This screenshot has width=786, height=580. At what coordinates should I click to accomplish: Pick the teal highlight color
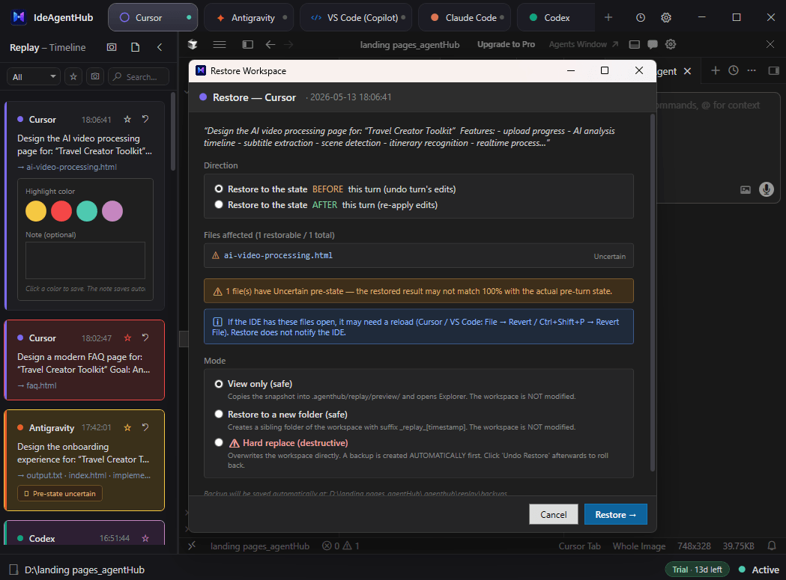click(87, 211)
